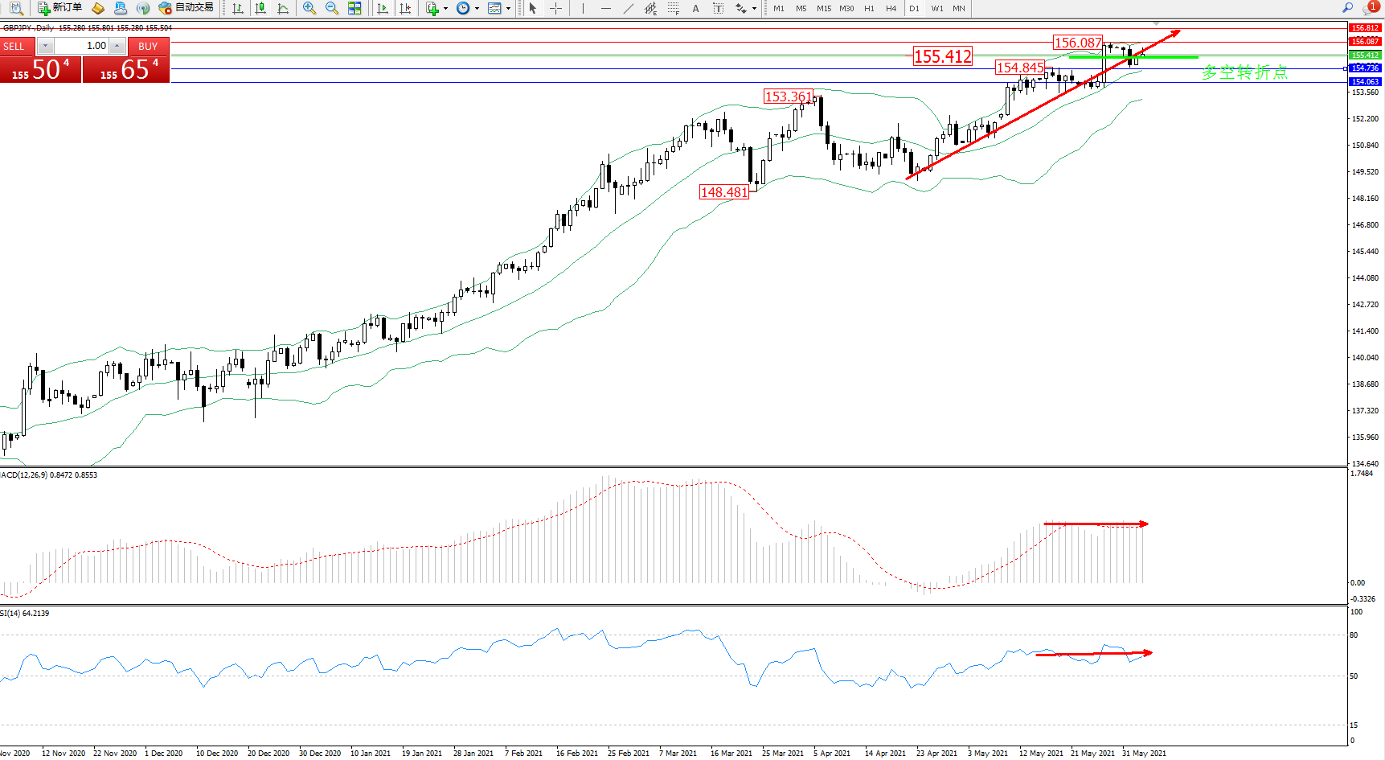Open the indicators list dropdown arrow
This screenshot has width=1385, height=760.
tap(445, 8)
